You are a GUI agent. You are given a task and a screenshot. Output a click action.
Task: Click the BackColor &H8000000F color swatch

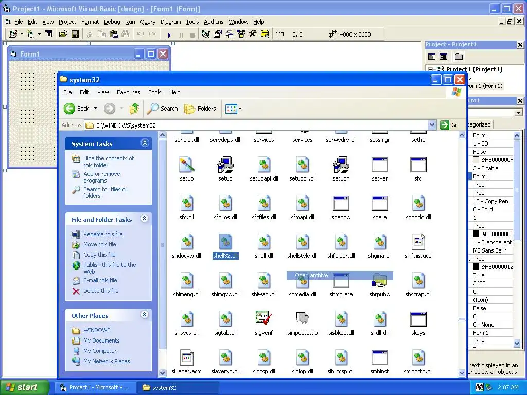[x=476, y=160]
